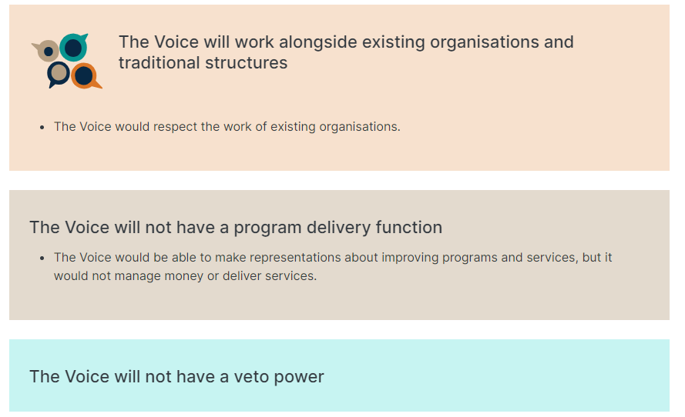Click the 'would not manage money' text line
Screen dimensions: 685x417
point(185,276)
